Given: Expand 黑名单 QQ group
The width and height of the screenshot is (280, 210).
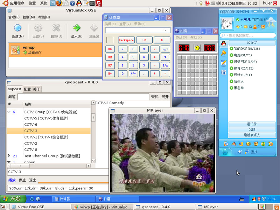Looking at the screenshot, I should point(231,88).
